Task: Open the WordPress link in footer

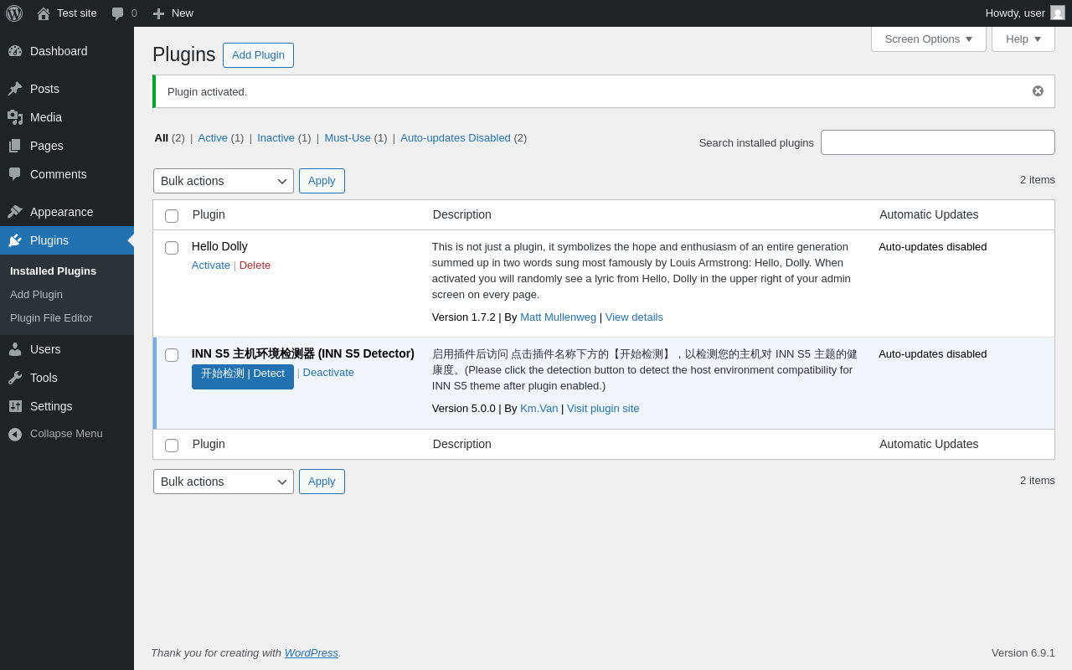Action: (312, 653)
